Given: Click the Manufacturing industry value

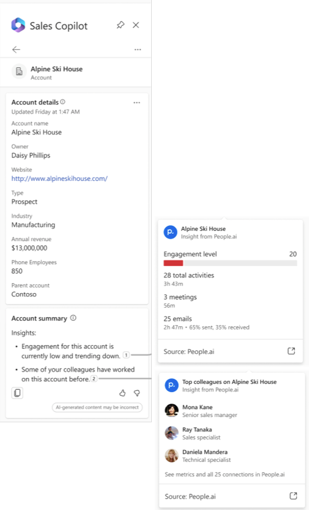Looking at the screenshot, I should (33, 225).
